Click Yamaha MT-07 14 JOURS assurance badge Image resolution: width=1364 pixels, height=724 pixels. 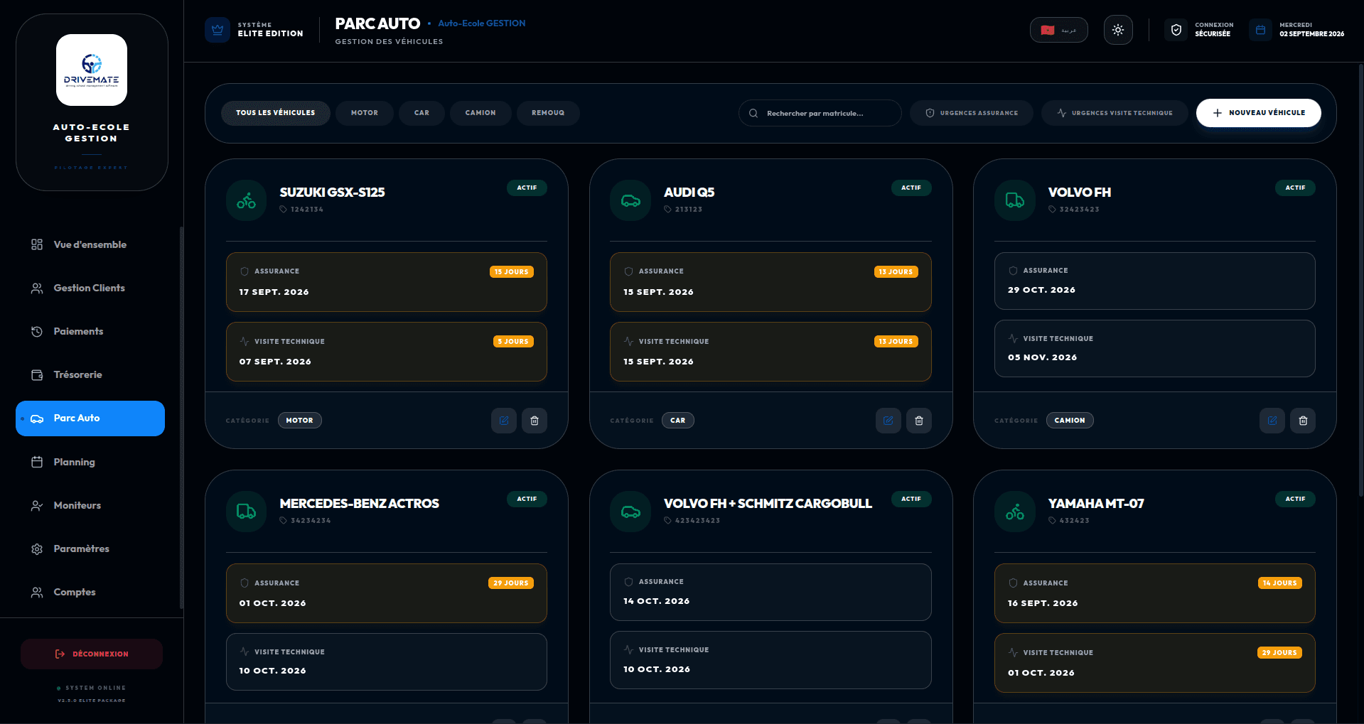pyautogui.click(x=1280, y=583)
